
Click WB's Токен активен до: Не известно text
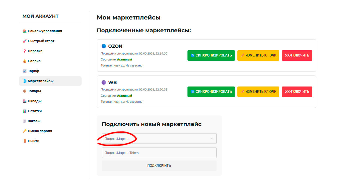pos(122,102)
